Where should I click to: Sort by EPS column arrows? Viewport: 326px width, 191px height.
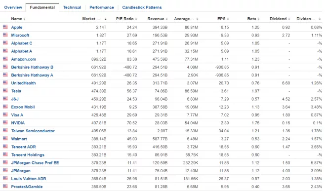(x=228, y=19)
